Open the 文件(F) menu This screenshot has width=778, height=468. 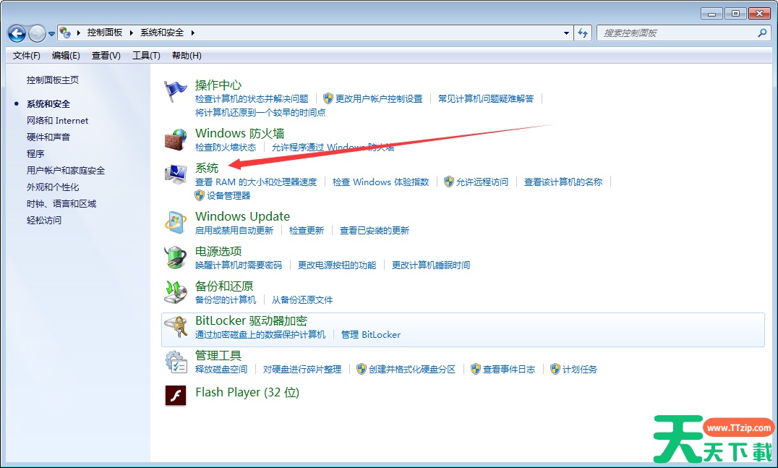(x=27, y=56)
